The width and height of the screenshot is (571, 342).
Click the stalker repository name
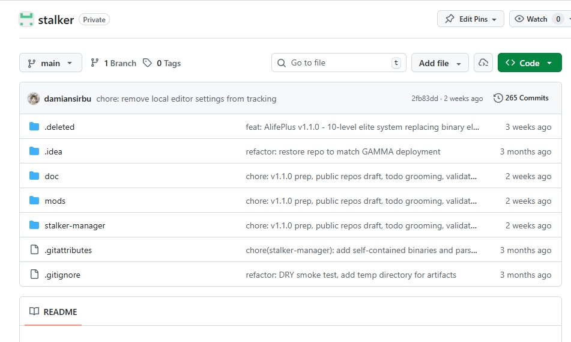pos(56,20)
